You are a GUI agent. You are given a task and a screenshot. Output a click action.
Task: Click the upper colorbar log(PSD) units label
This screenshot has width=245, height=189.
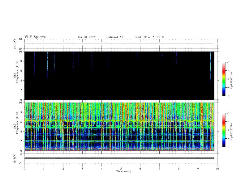[232, 81]
